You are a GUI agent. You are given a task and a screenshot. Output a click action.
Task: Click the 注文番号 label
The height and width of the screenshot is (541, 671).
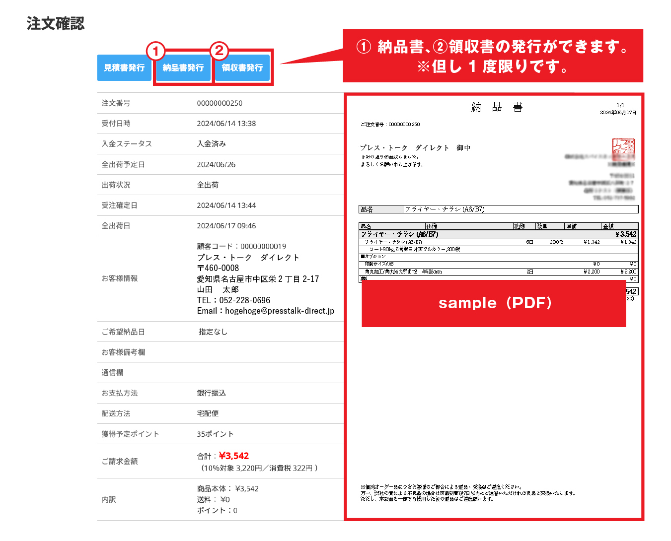pyautogui.click(x=116, y=103)
